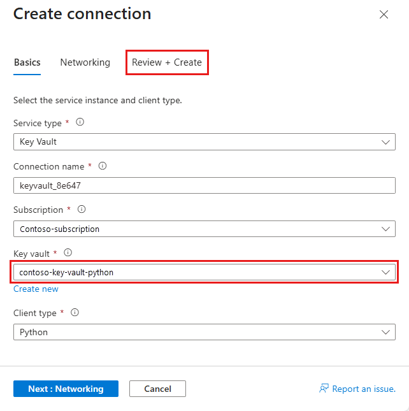Open the contoso-key-vault-python dropdown
Viewport: 409px width, 411px height.
click(x=204, y=272)
